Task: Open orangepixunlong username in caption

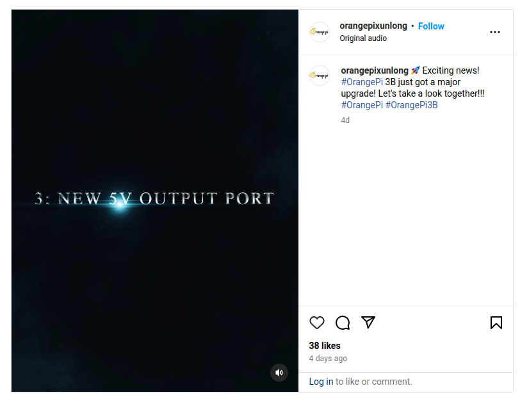Action: tap(375, 70)
